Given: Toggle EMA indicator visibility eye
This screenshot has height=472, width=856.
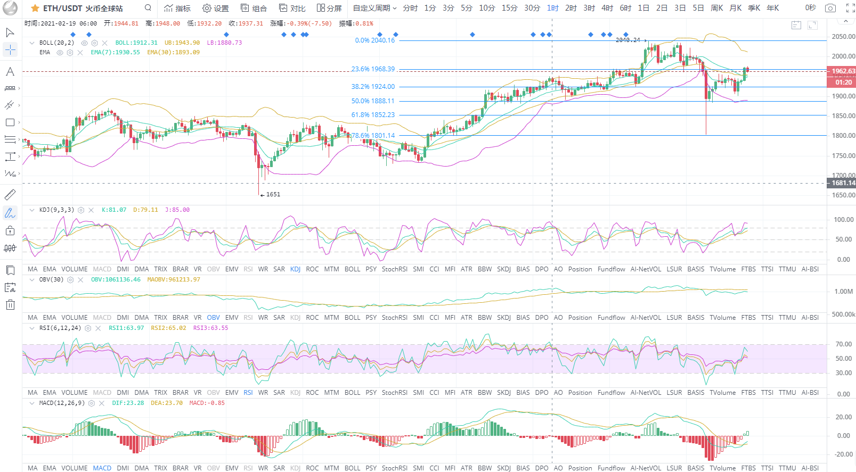Looking at the screenshot, I should (x=60, y=53).
